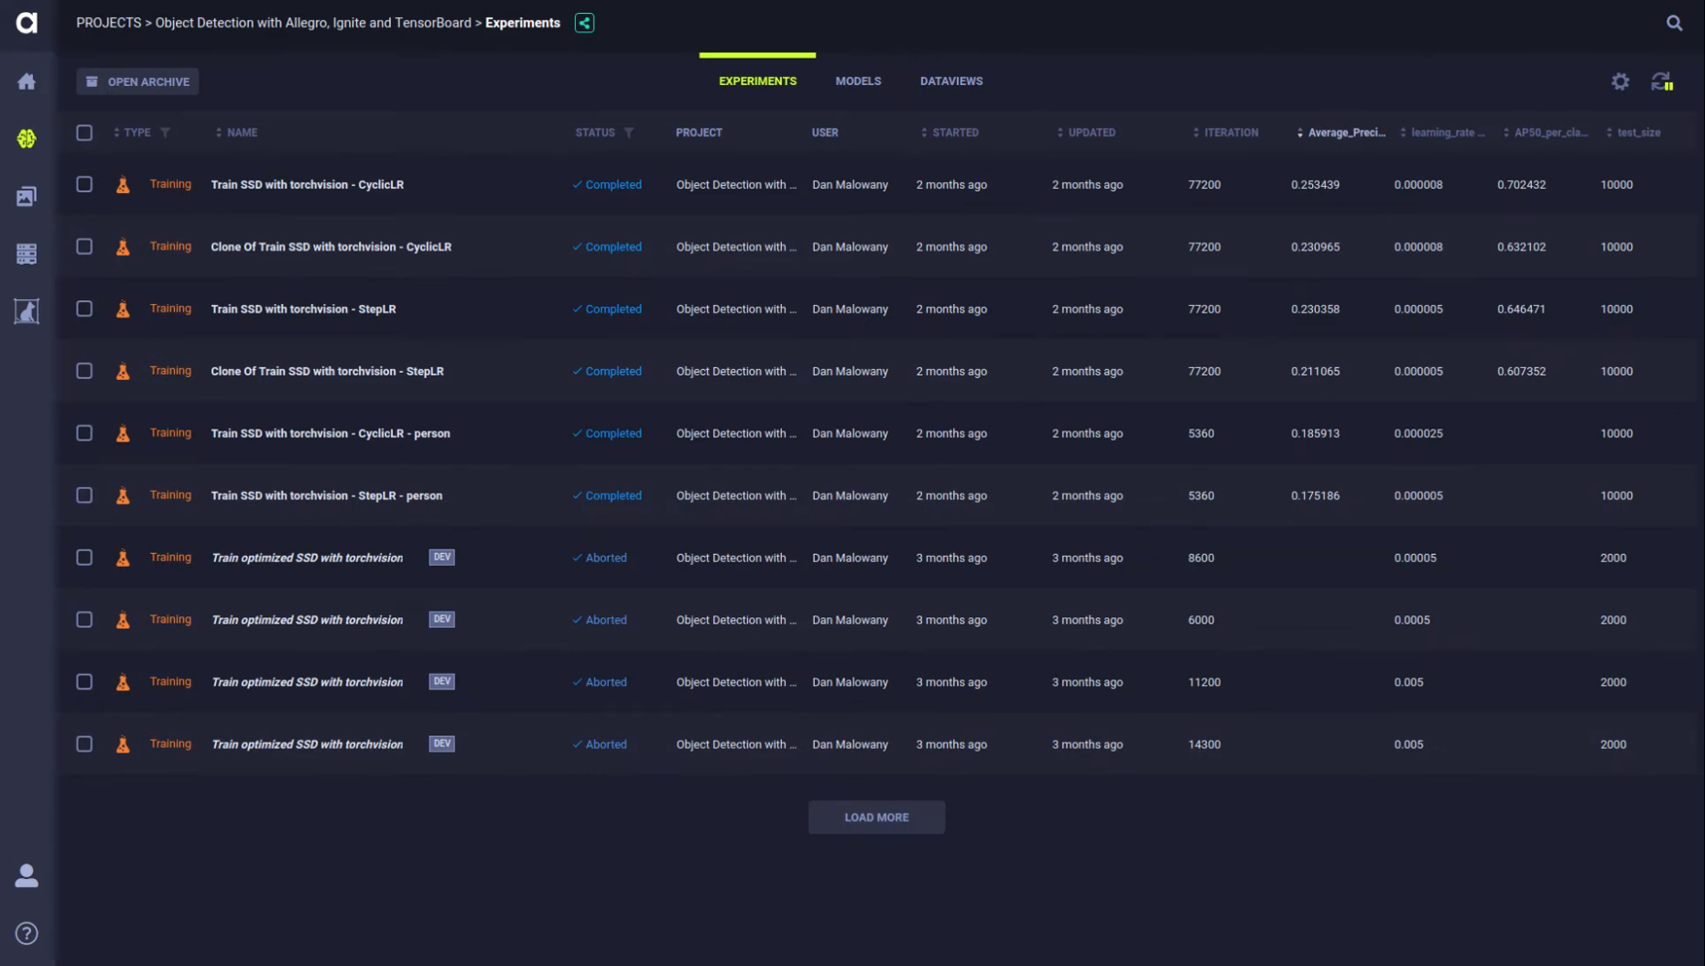1705x966 pixels.
Task: Select the Projects brain icon in sidebar
Action: pyautogui.click(x=27, y=138)
